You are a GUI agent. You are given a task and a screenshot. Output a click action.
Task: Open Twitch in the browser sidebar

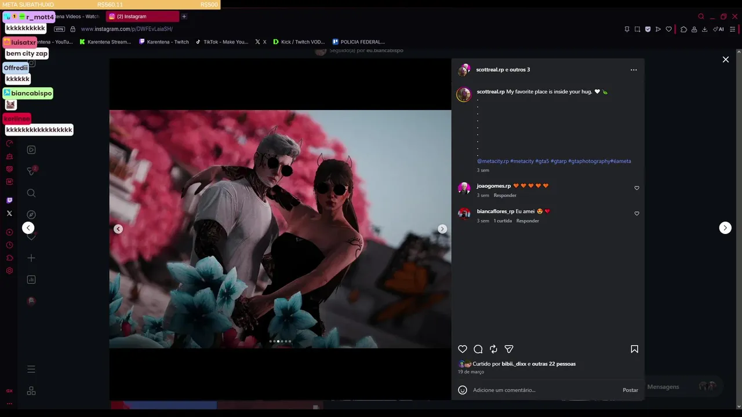pos(9,200)
